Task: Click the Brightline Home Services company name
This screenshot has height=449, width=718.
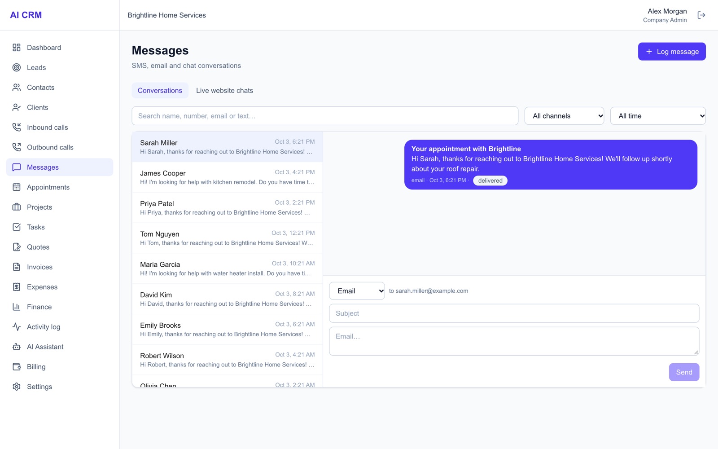Action: pos(167,15)
